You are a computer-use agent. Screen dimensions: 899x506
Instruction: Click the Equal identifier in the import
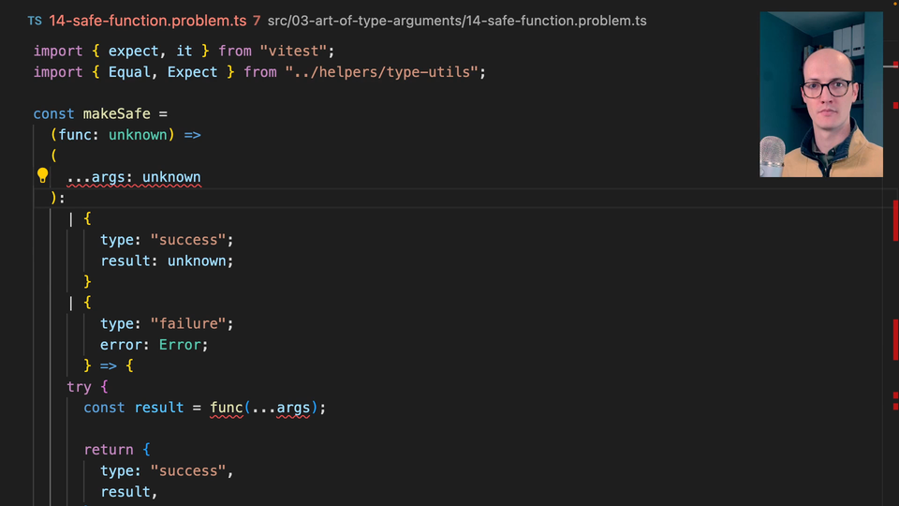(129, 72)
